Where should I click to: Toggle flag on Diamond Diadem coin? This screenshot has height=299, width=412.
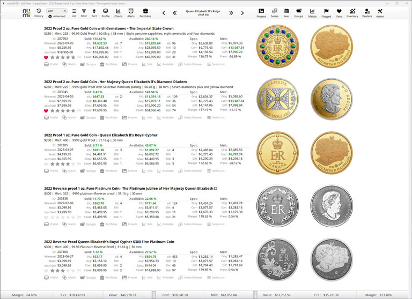(79, 110)
